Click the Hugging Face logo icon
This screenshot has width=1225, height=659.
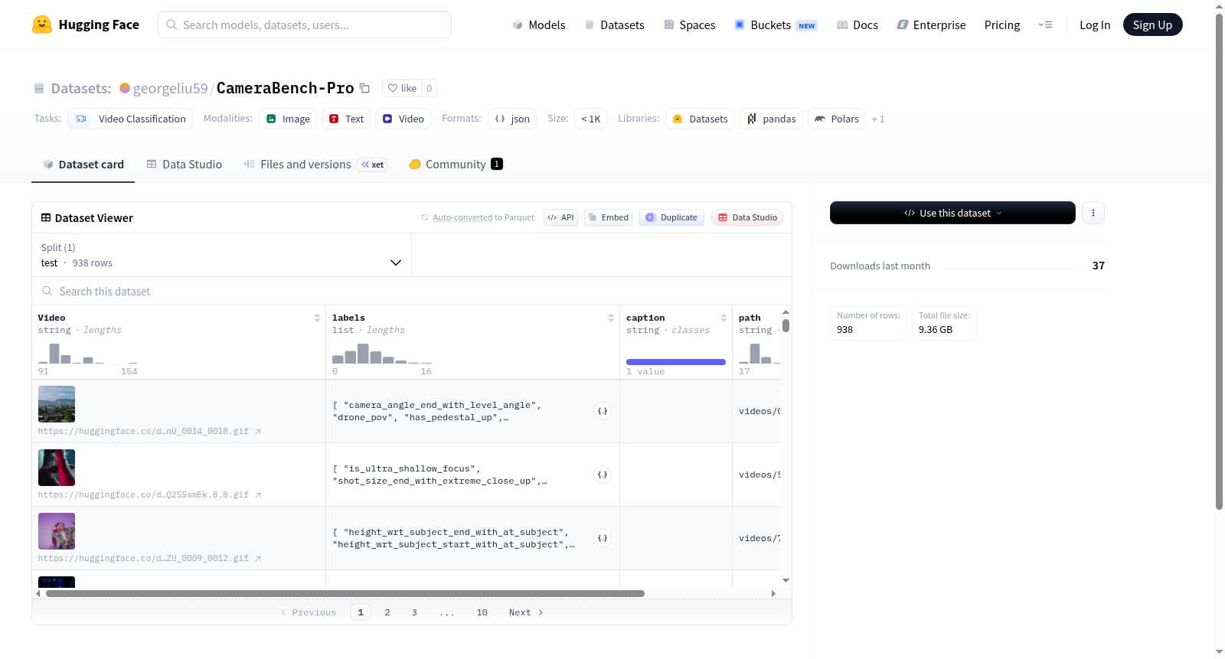click(x=42, y=24)
